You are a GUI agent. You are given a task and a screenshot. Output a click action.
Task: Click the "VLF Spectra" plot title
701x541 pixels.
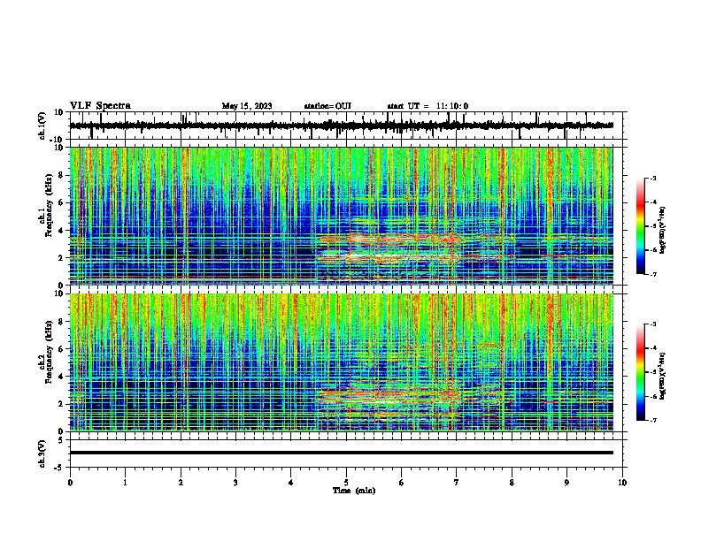tap(100, 106)
